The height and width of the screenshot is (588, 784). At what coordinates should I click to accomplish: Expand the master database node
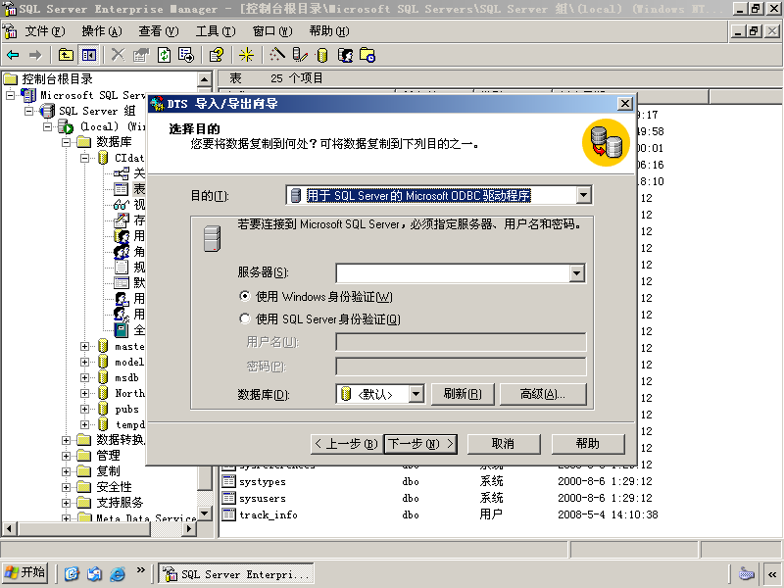pos(84,346)
